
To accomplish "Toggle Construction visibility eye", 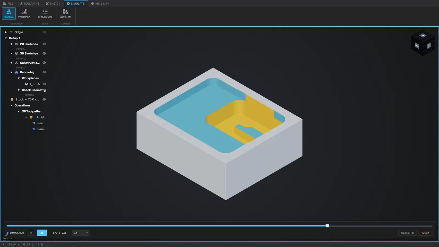I will coord(44,63).
